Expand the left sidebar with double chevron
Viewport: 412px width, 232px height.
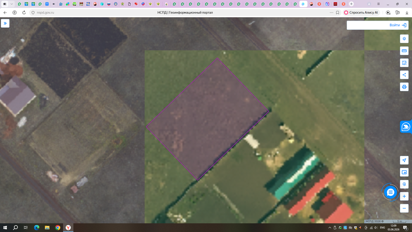[x=5, y=23]
